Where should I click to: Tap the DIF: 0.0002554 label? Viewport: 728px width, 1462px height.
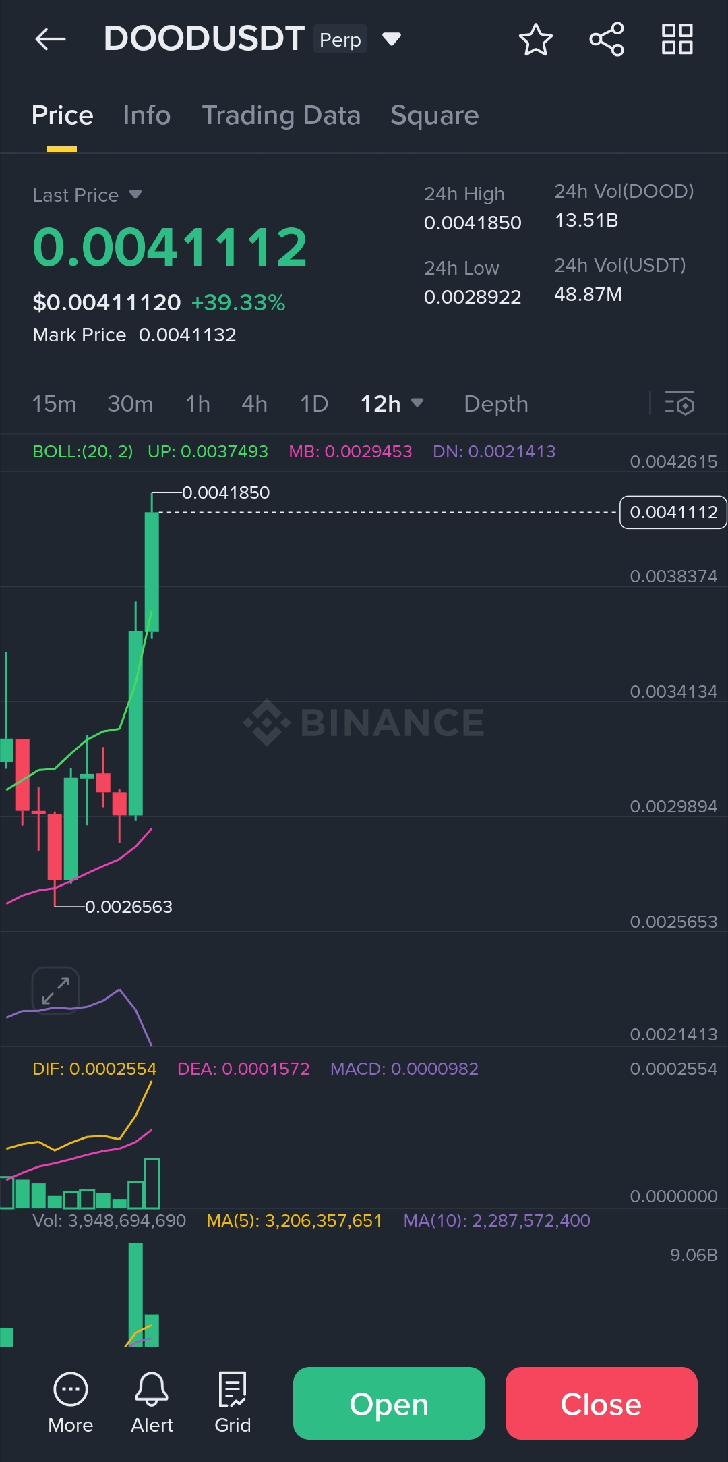point(94,1069)
